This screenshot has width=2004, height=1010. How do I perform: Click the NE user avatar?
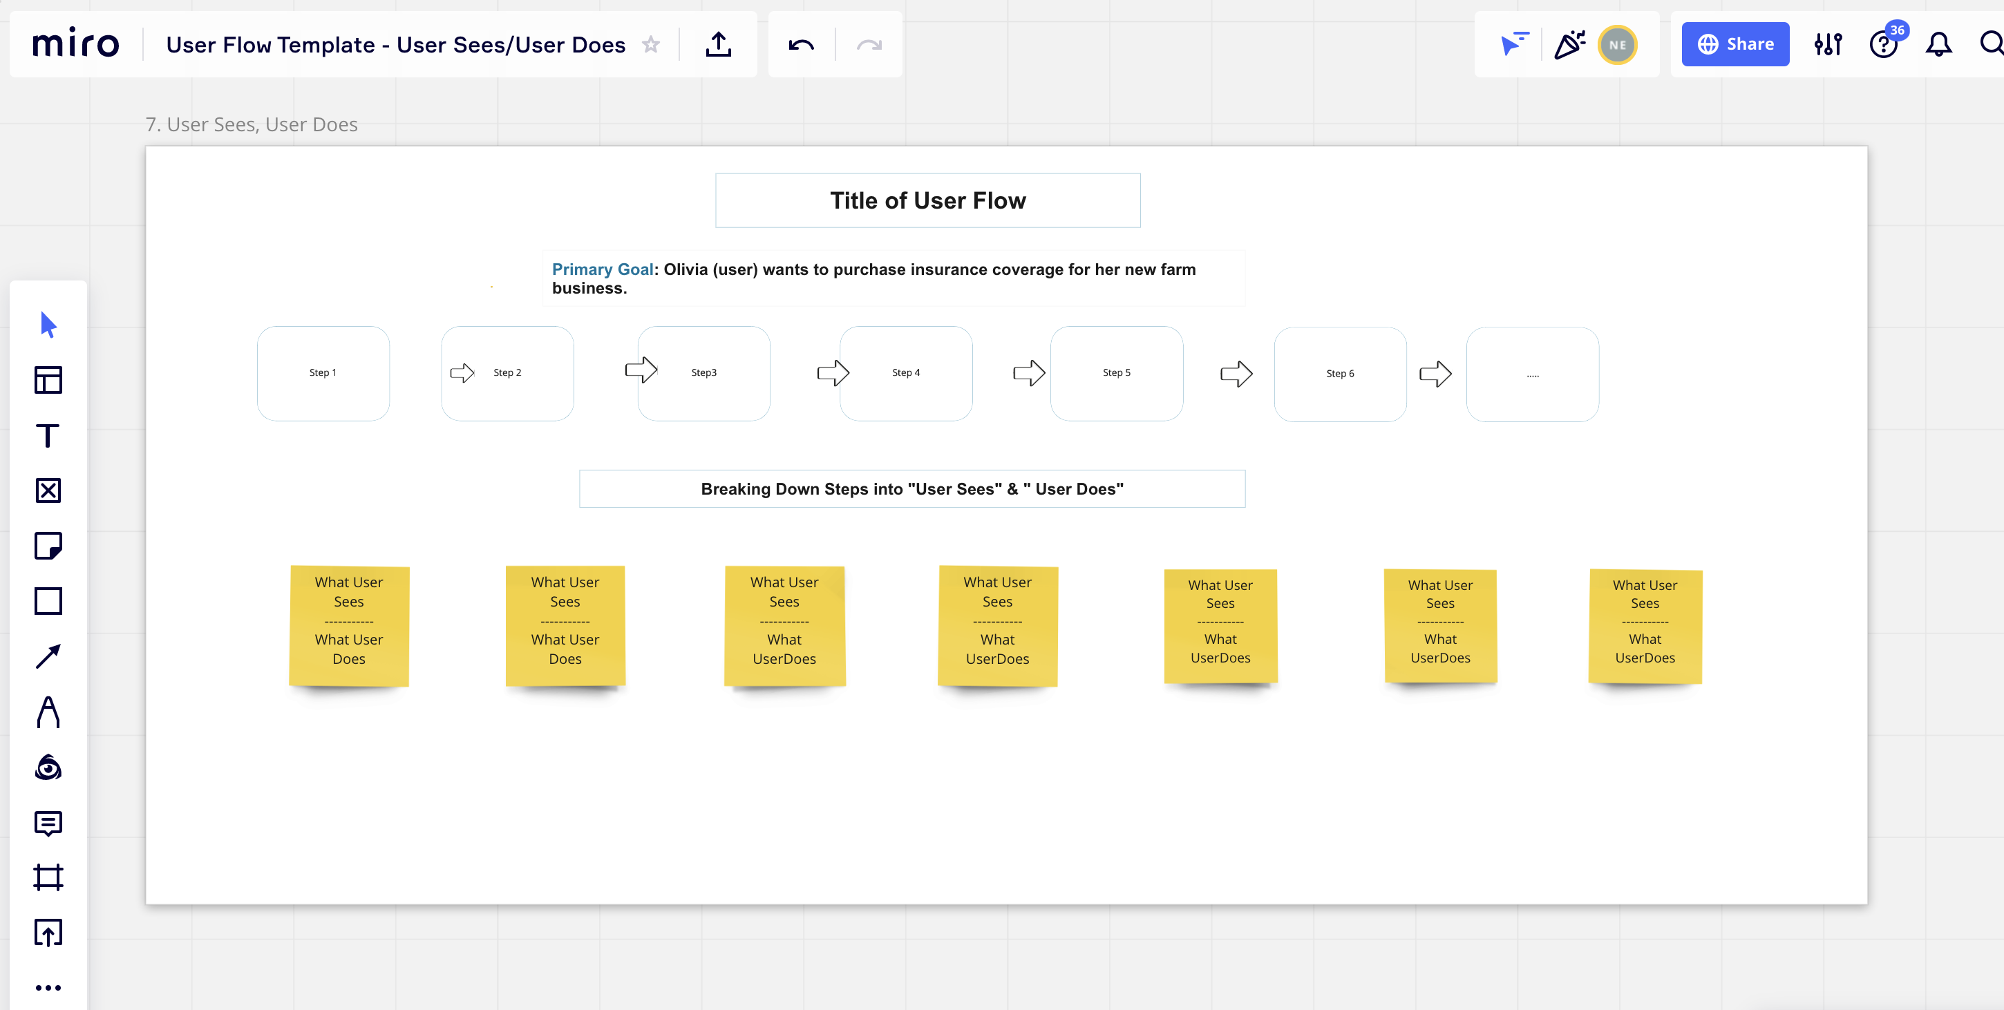coord(1617,44)
